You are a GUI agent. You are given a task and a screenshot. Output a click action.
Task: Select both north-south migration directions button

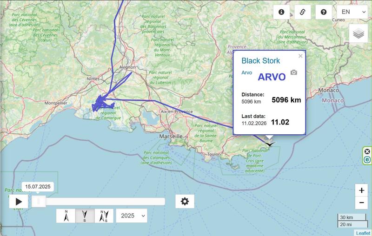[104, 216]
